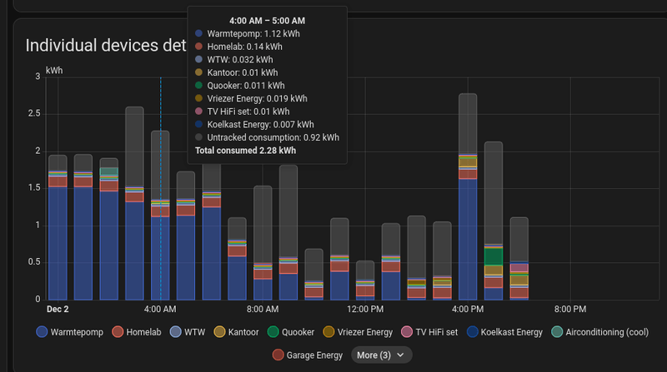Click Quooker: 0.011 kWh tooltip row
This screenshot has width=667, height=372.
(240, 86)
